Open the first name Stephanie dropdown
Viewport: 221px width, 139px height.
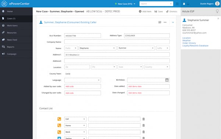pyautogui.click(x=97, y=48)
